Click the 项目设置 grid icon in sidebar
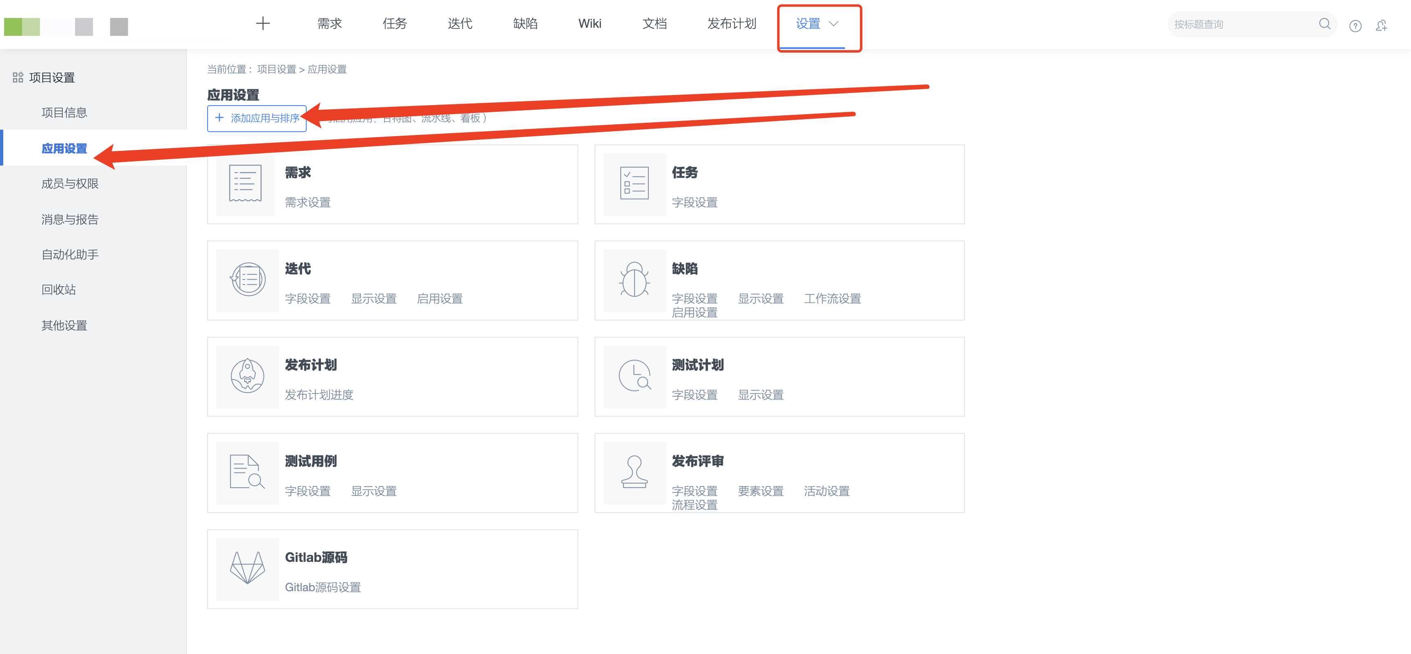The height and width of the screenshot is (654, 1411). [18, 77]
